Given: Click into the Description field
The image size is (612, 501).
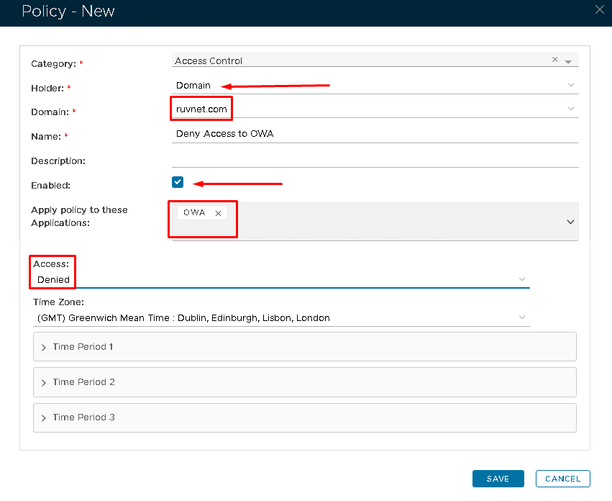Looking at the screenshot, I should click(374, 159).
